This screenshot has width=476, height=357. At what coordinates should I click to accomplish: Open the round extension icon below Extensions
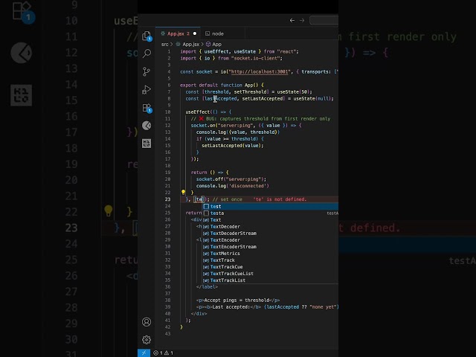tap(147, 126)
